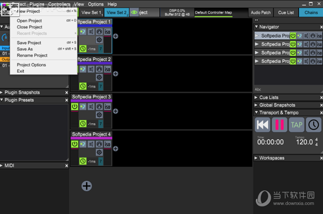Tap tempo with the TAP button
Image resolution: width=323 pixels, height=214 pixels.
(297, 125)
